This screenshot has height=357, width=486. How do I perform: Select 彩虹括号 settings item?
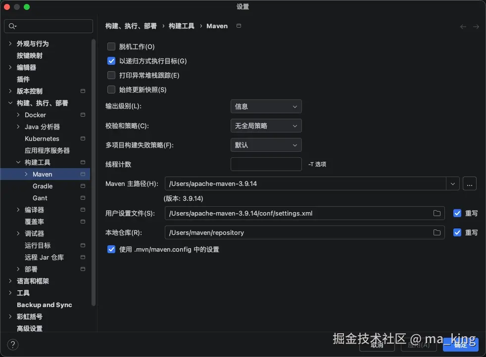pyautogui.click(x=29, y=317)
